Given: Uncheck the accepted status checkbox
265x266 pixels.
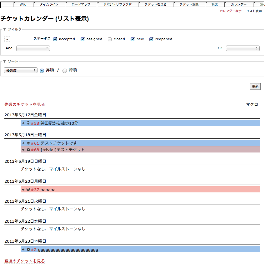Looking at the screenshot, I should tap(55, 39).
